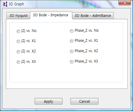Close the 3D Graph dialog
Image resolution: width=133 pixels, height=111 pixels.
click(x=125, y=3)
